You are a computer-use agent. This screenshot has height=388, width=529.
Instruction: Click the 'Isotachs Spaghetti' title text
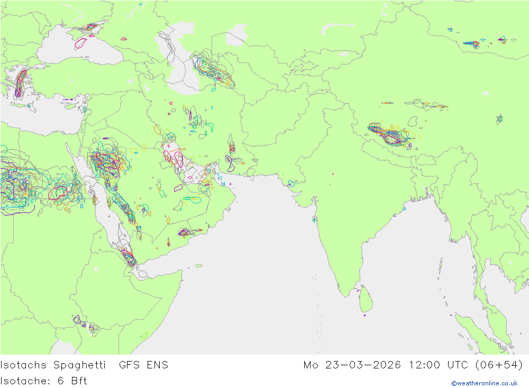click(53, 365)
